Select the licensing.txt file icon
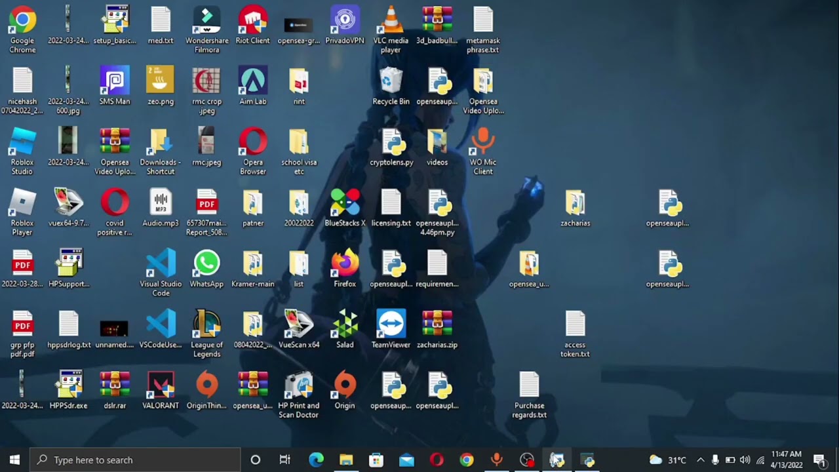The width and height of the screenshot is (839, 472). pos(391,208)
